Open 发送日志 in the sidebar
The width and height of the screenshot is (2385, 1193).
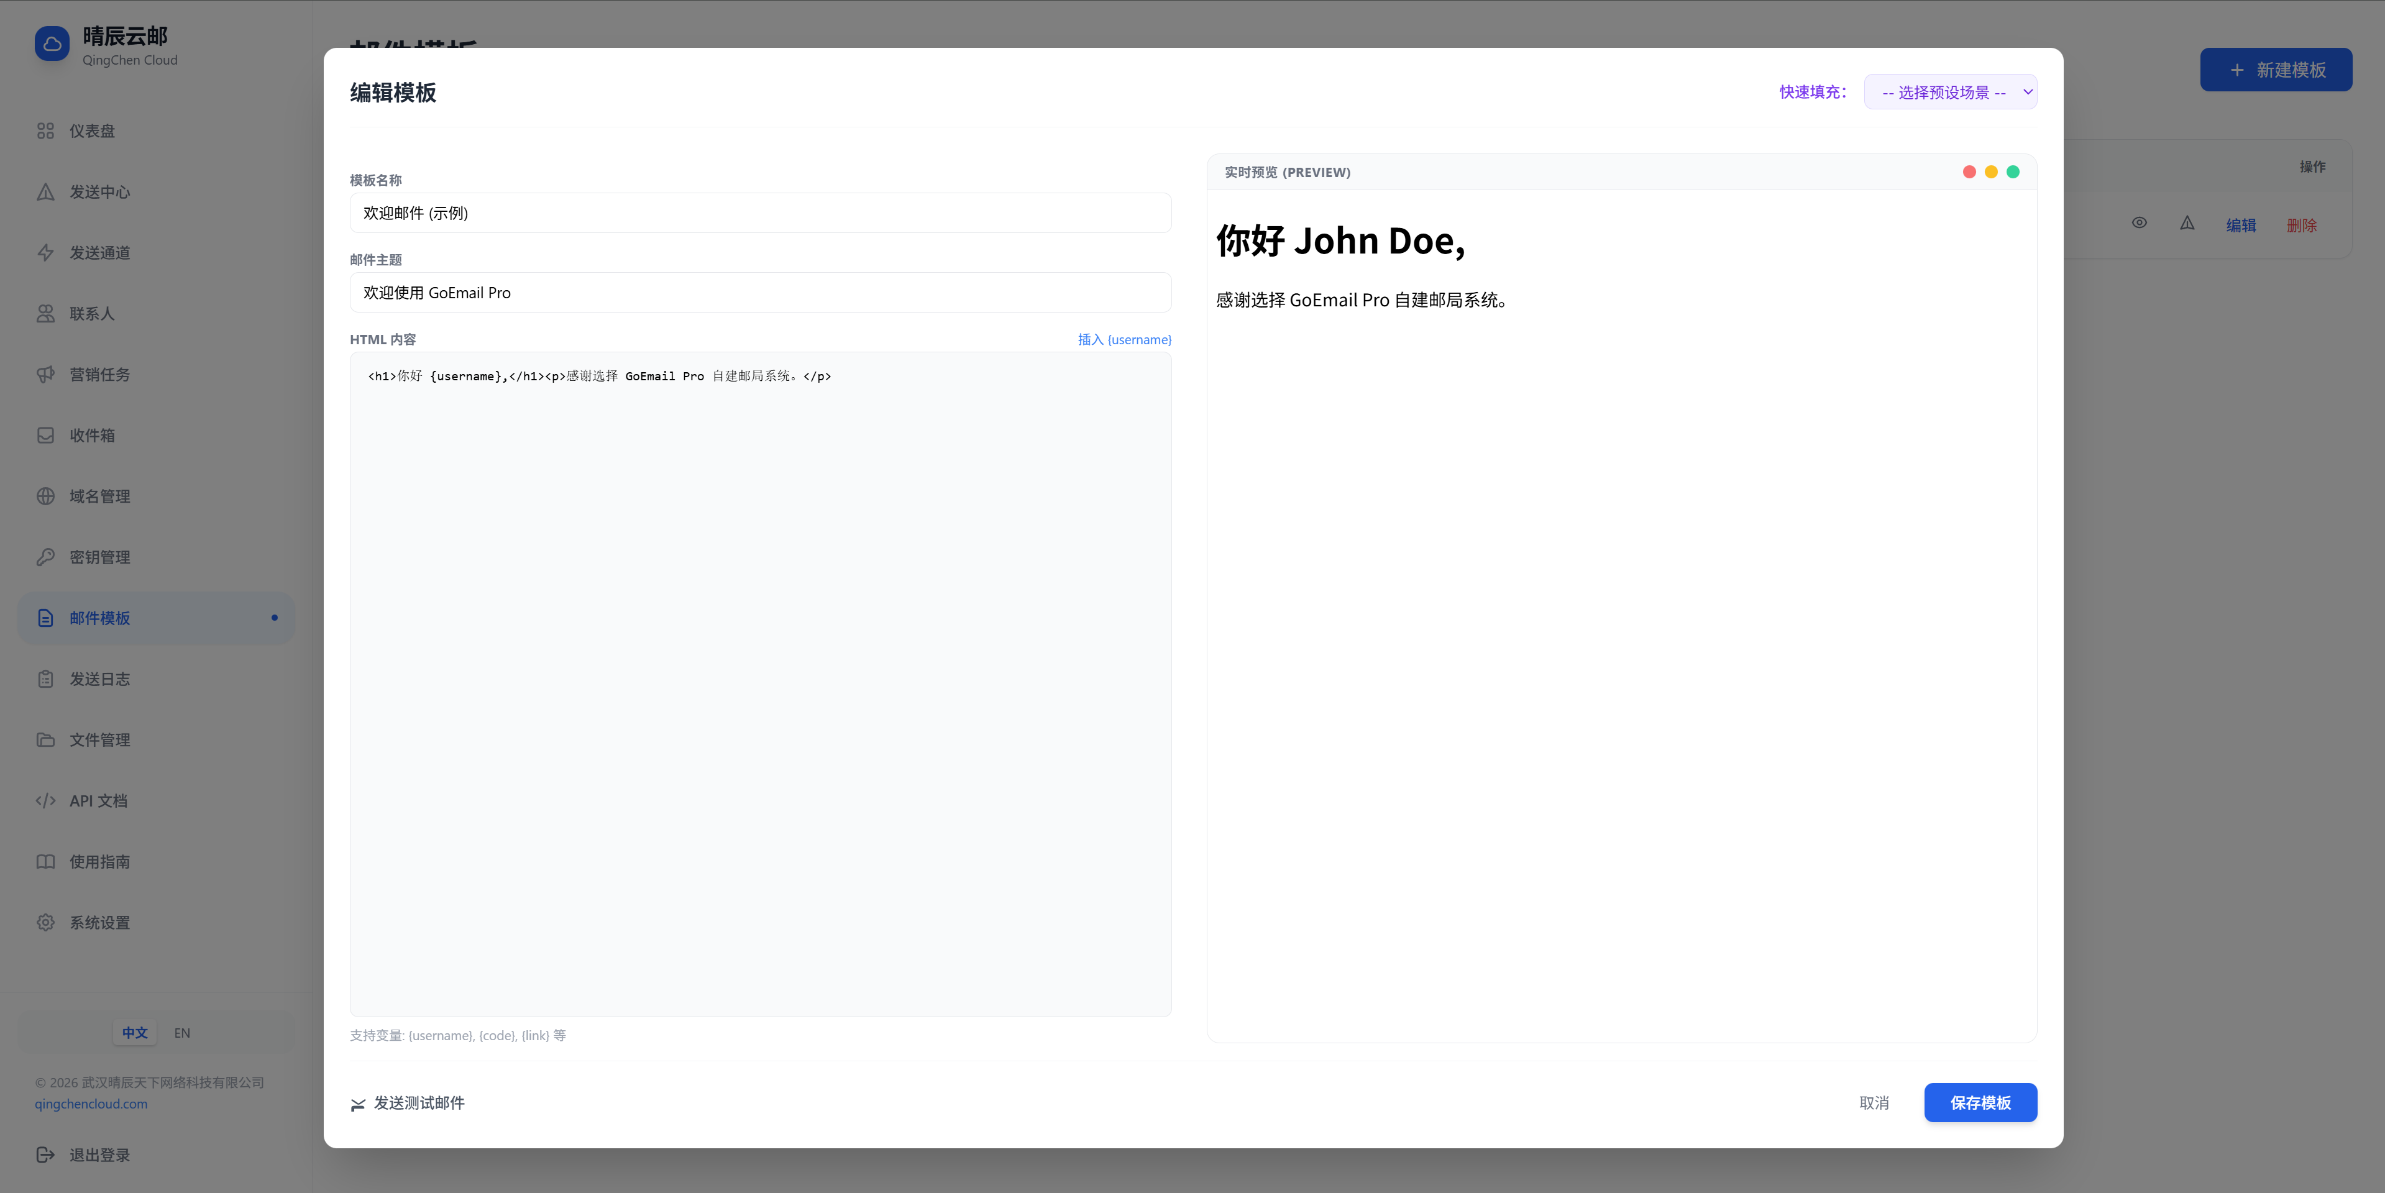coord(100,679)
